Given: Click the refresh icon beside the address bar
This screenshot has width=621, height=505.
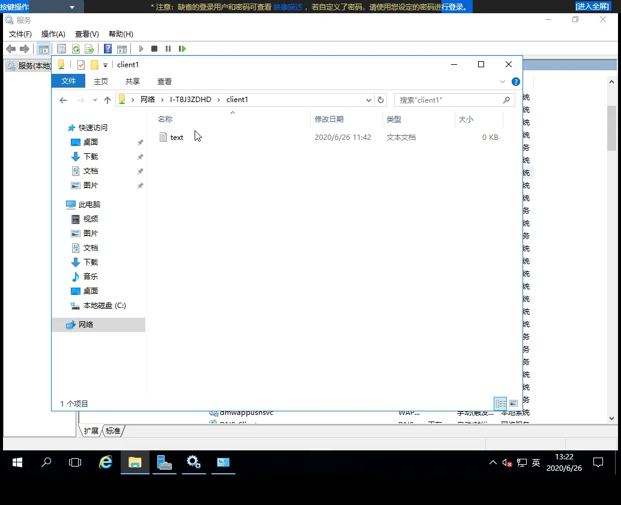Looking at the screenshot, I should point(380,100).
